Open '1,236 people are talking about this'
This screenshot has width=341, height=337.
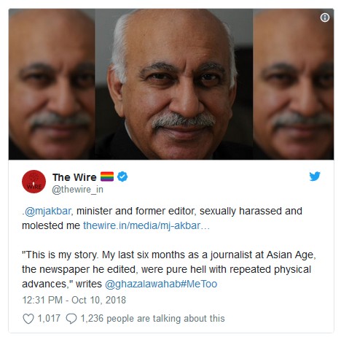(153, 319)
